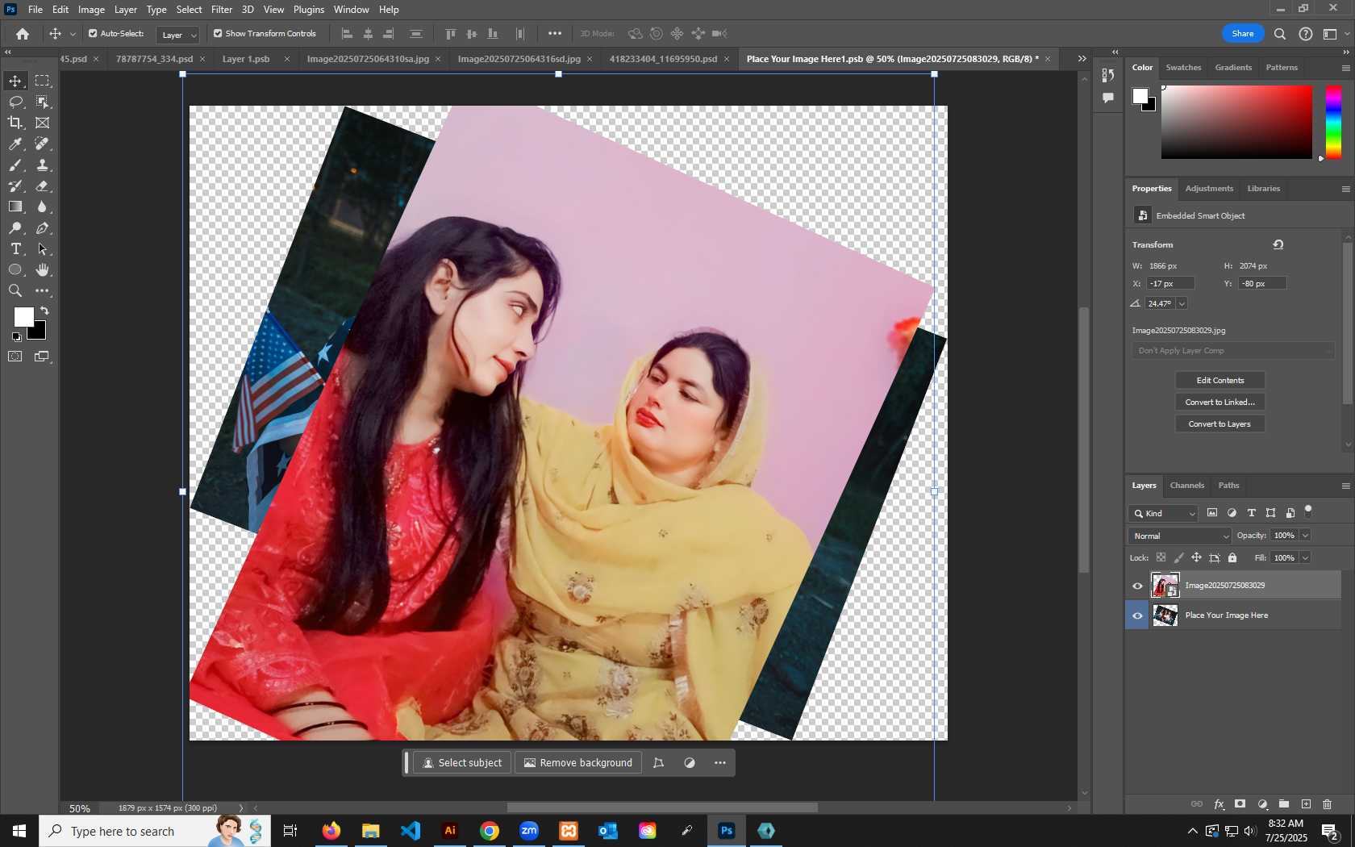Click Convert to Layers button
1355x847 pixels.
tap(1219, 423)
